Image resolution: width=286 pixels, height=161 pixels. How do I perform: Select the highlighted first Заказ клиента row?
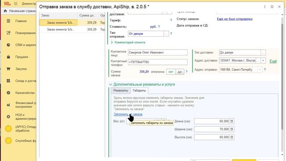pyautogui.click(x=72, y=23)
